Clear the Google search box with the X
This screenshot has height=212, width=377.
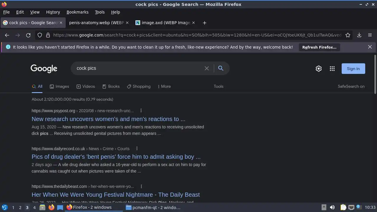click(207, 68)
